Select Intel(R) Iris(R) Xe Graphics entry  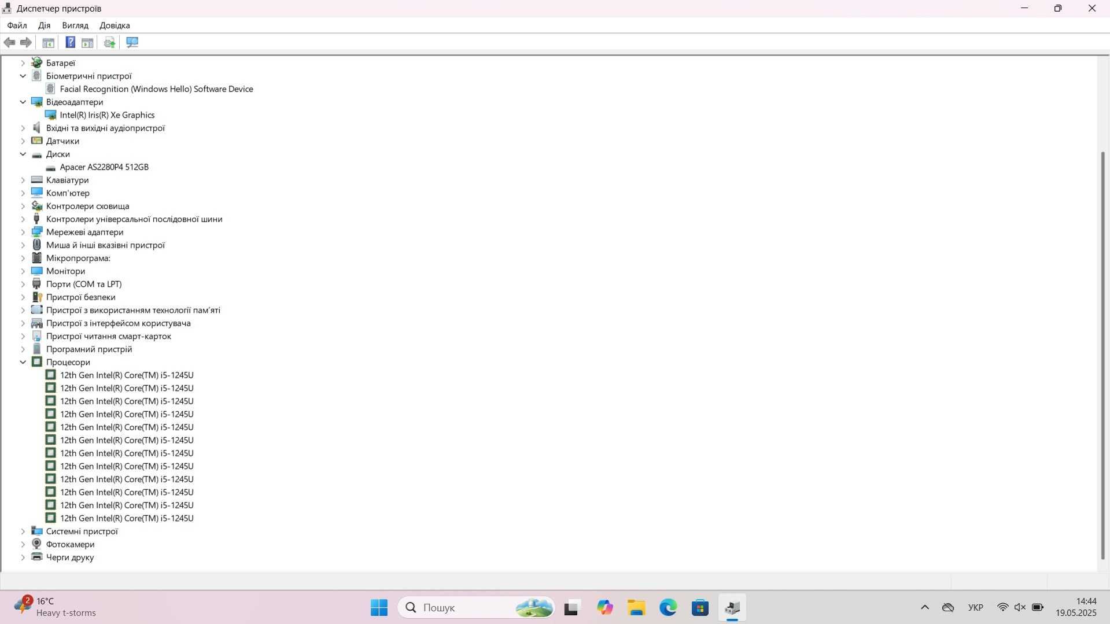(x=107, y=115)
